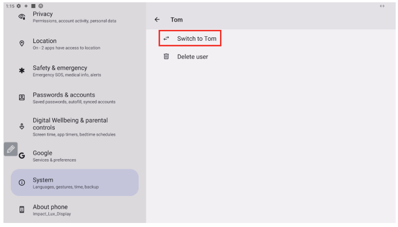This screenshot has height=227, width=398.
Task: Open the System settings entry
Action: coord(75,182)
